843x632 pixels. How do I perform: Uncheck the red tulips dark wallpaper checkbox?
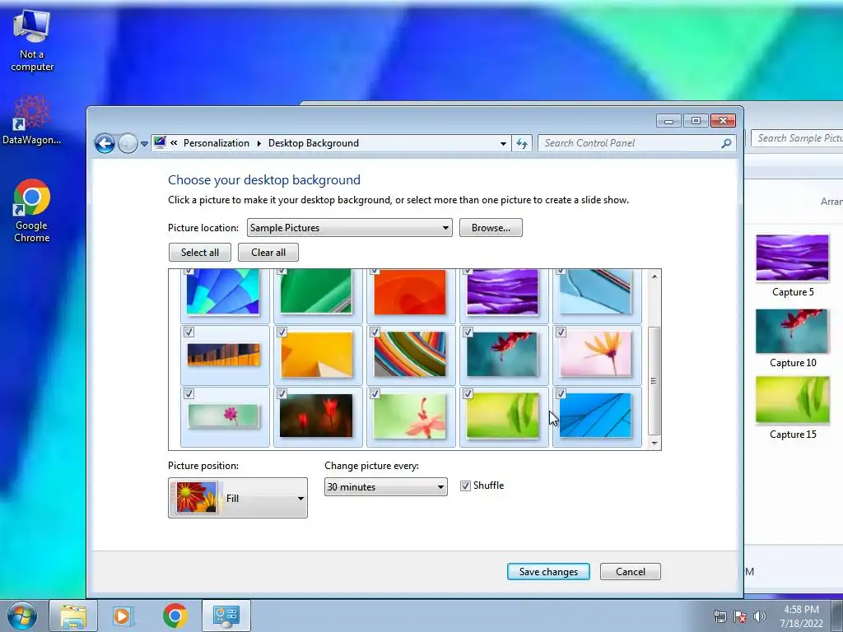tap(282, 394)
